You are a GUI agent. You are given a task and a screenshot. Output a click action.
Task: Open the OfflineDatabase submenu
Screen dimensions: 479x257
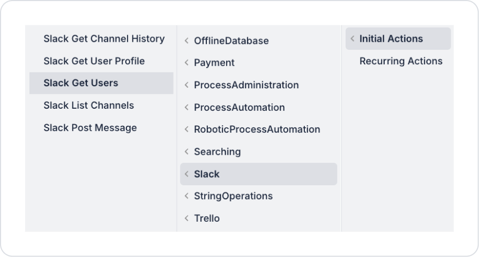click(x=231, y=41)
